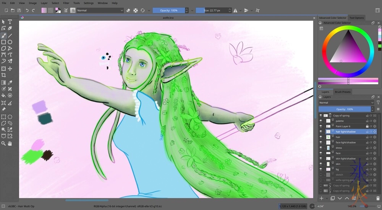Open the layer blend mode dropdown

click(346, 103)
